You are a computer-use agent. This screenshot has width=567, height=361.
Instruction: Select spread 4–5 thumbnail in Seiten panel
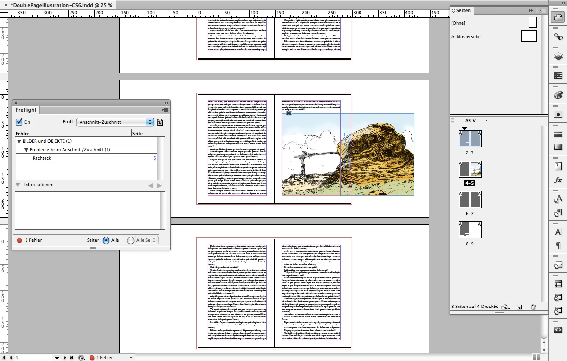pos(470,169)
